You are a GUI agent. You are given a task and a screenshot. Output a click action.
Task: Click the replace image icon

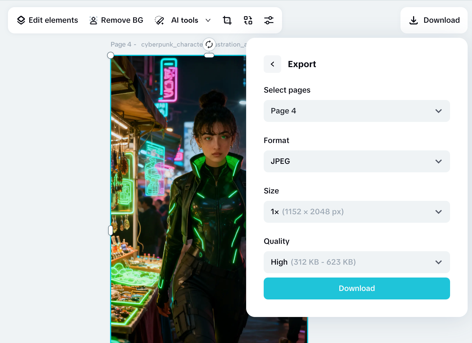click(x=248, y=20)
